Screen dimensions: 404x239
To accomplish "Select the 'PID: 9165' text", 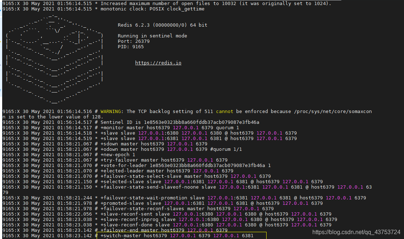I will tap(131, 47).
